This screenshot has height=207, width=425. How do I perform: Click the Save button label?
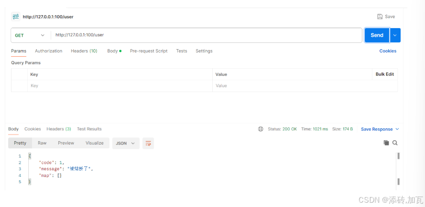click(390, 17)
